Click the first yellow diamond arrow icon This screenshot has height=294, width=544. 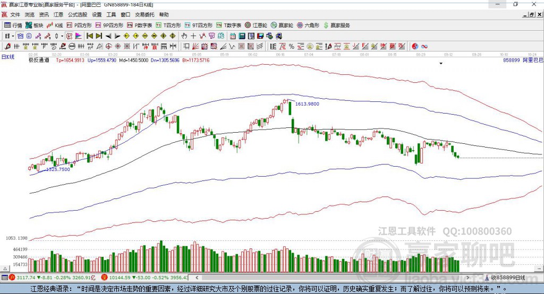click(126, 36)
